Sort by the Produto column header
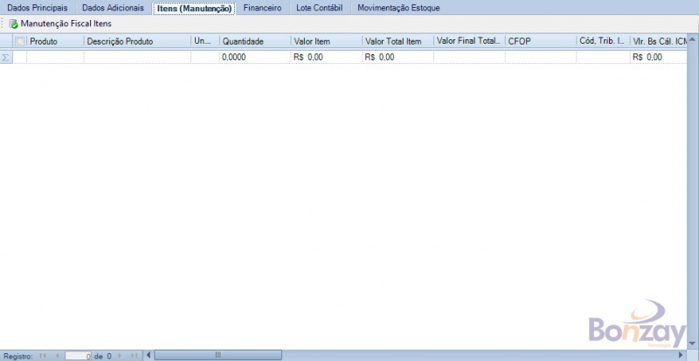 [x=54, y=41]
